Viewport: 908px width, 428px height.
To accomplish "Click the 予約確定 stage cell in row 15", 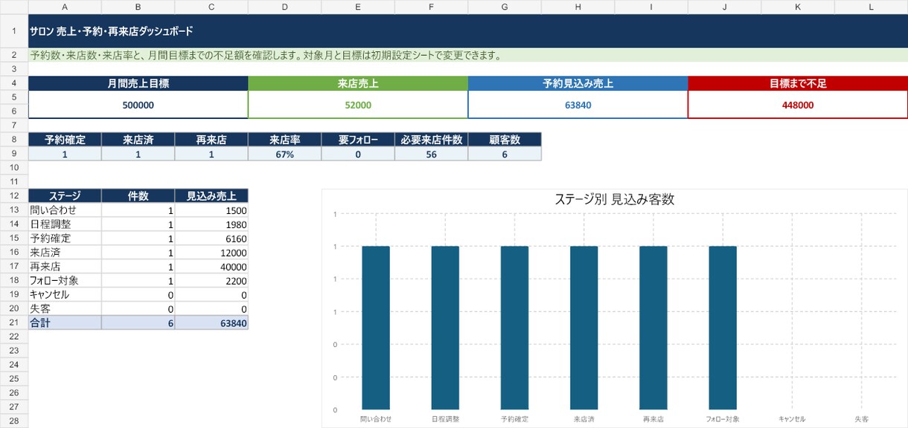I will [x=65, y=239].
